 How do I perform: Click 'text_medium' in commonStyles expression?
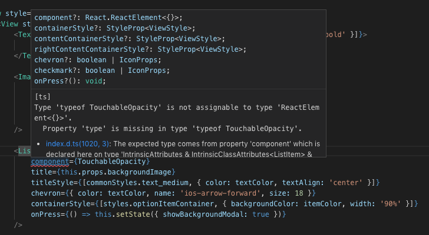coord(165,183)
